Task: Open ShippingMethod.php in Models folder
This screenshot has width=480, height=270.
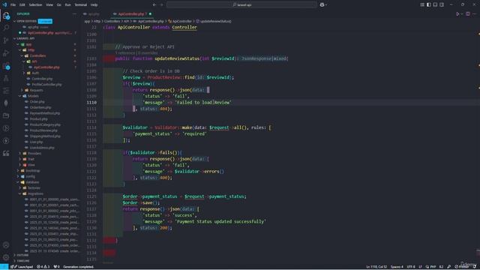Action: [x=45, y=136]
